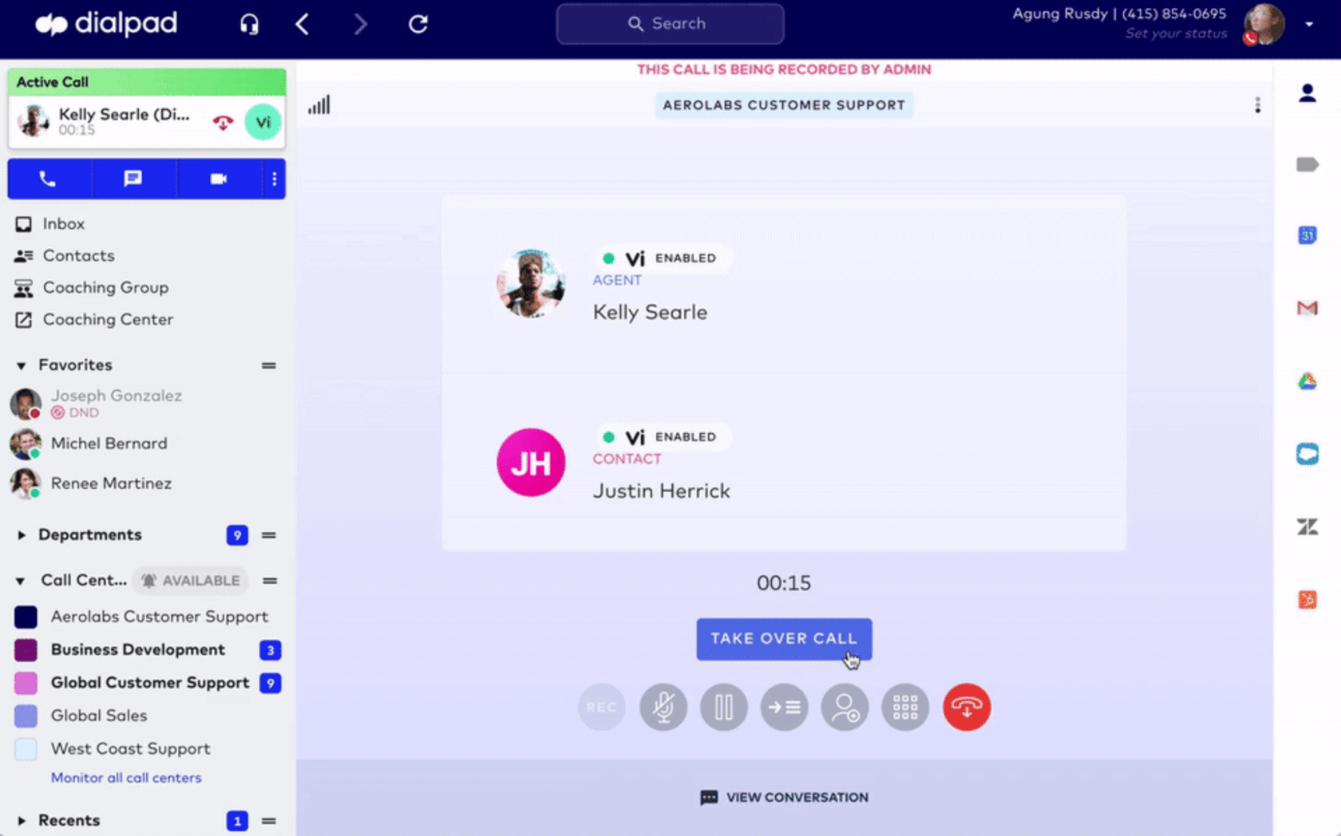Click Global Customer Support color swatch
This screenshot has height=836, width=1341.
(26, 683)
